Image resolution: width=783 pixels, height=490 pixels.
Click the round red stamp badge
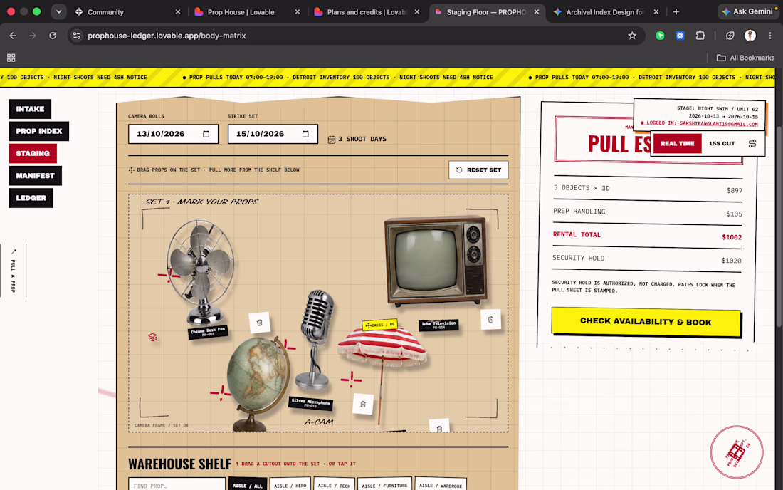click(737, 452)
